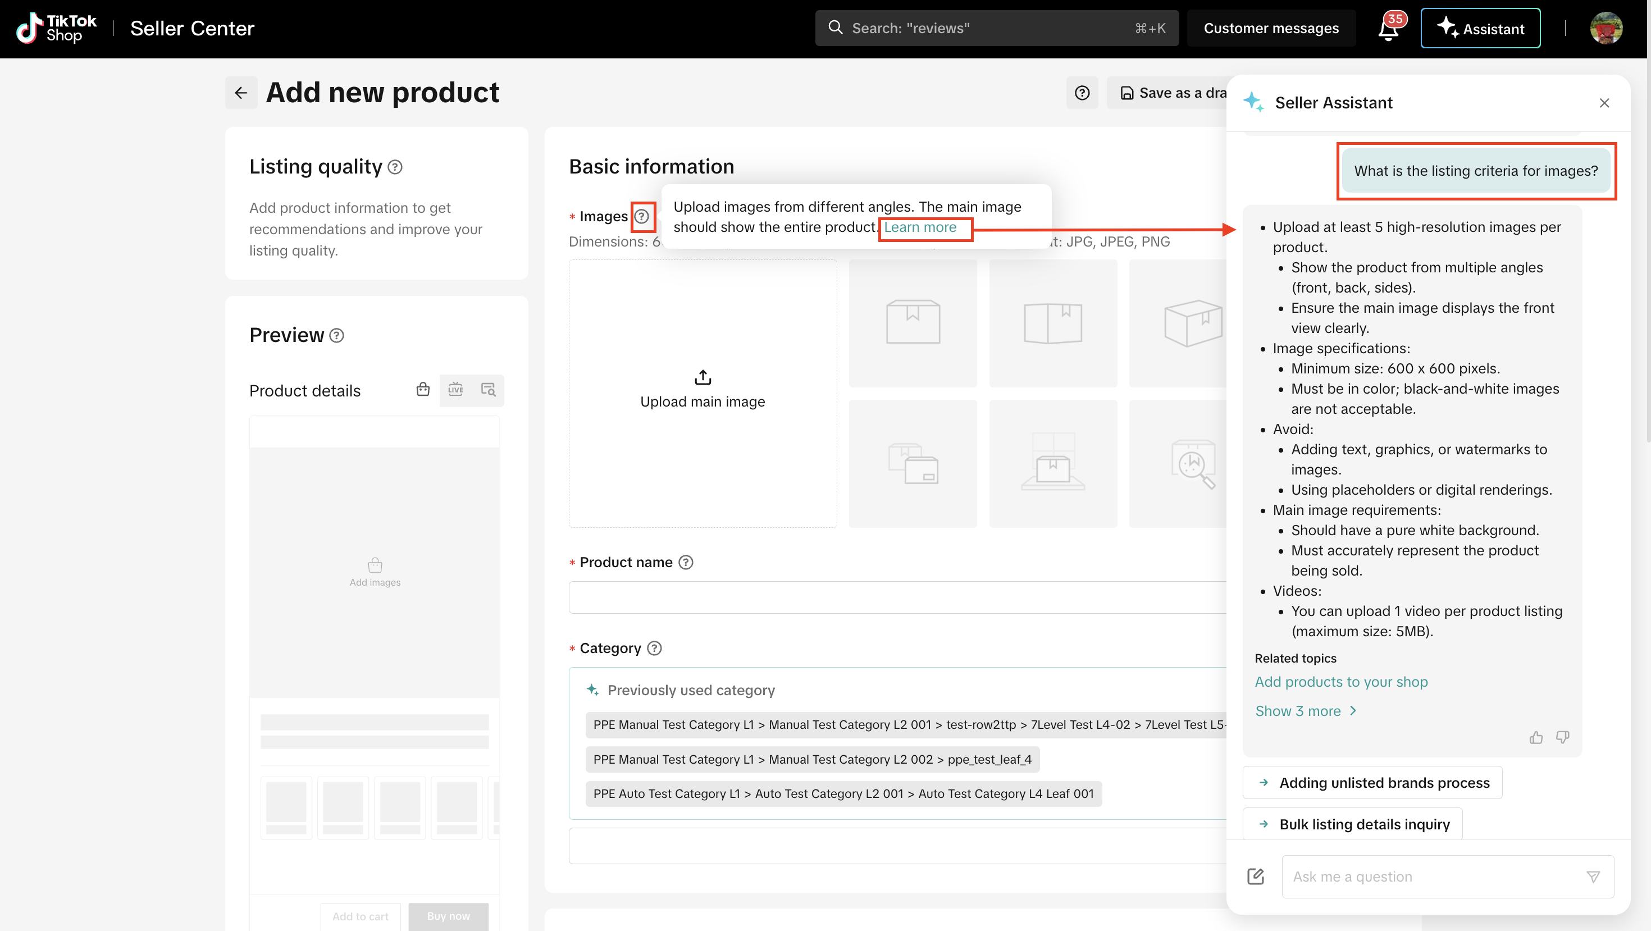Screen dimensions: 1651x931
Task: Select the ppe_test_leaf_4 previously used category
Action: [812, 759]
